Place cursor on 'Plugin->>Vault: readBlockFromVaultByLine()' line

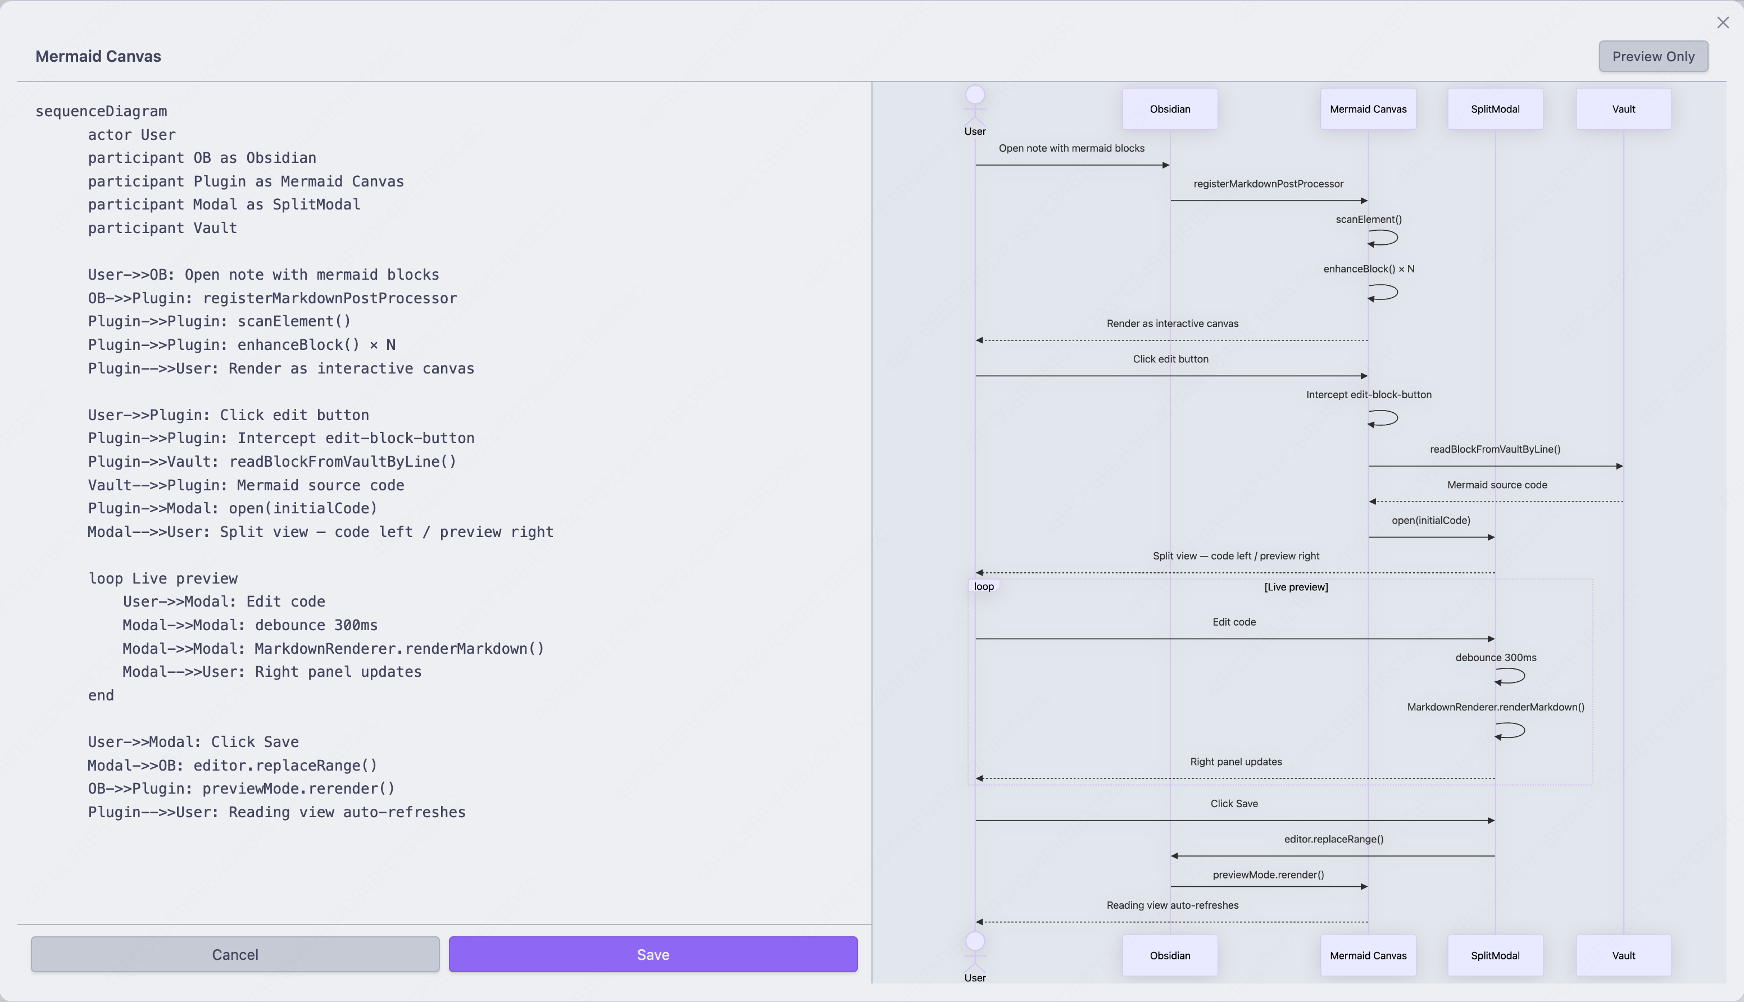click(x=272, y=462)
